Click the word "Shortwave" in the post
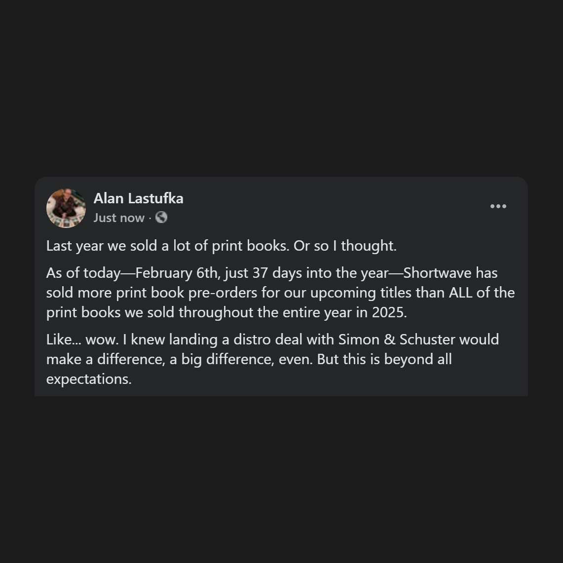This screenshot has height=563, width=563. [x=437, y=273]
